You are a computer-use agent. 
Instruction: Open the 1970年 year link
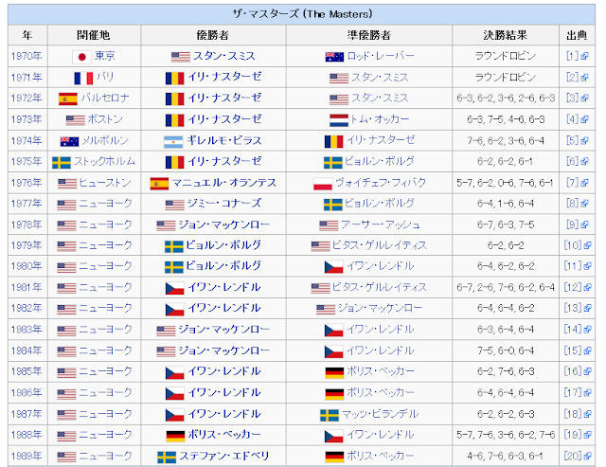[27, 56]
